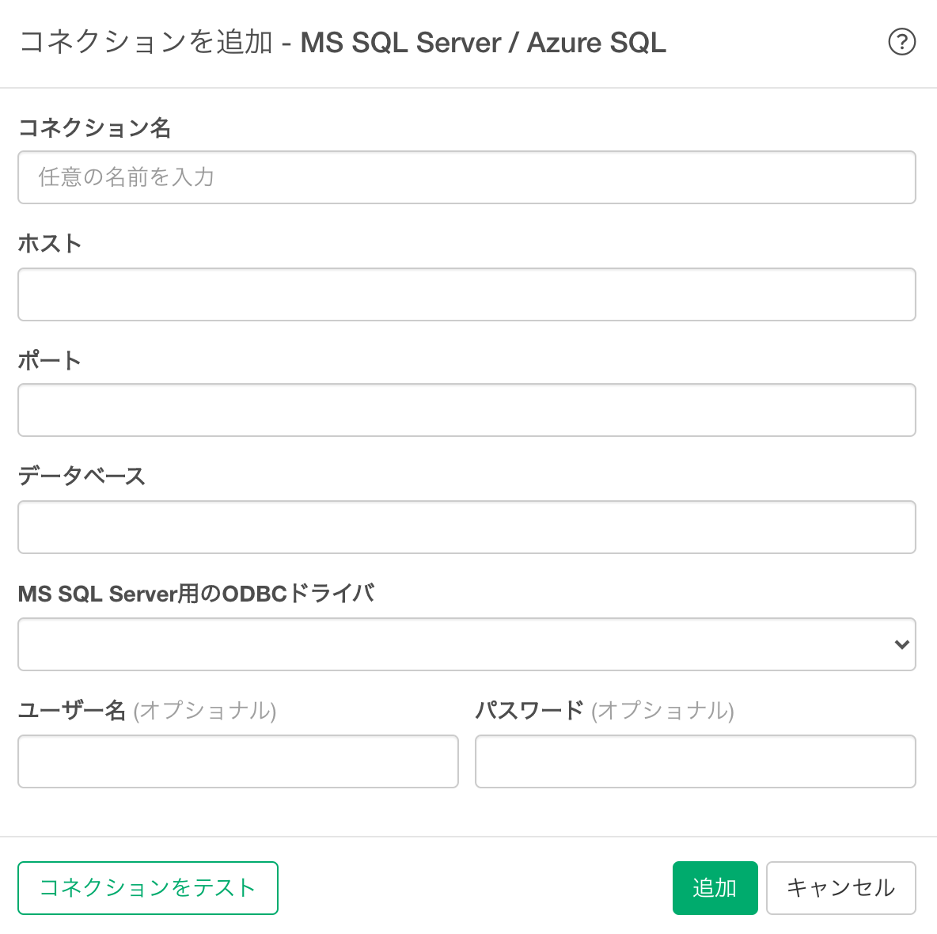Click the キャンセル button

pos(841,888)
